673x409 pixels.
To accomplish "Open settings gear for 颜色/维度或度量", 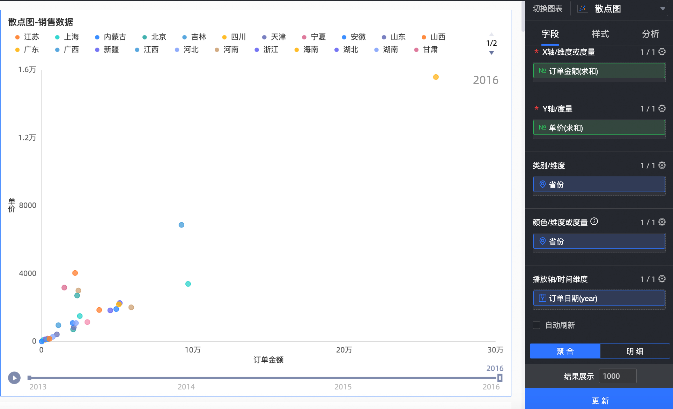I will [x=662, y=222].
